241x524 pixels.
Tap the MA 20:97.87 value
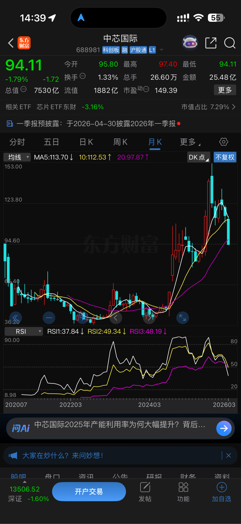coord(133,157)
